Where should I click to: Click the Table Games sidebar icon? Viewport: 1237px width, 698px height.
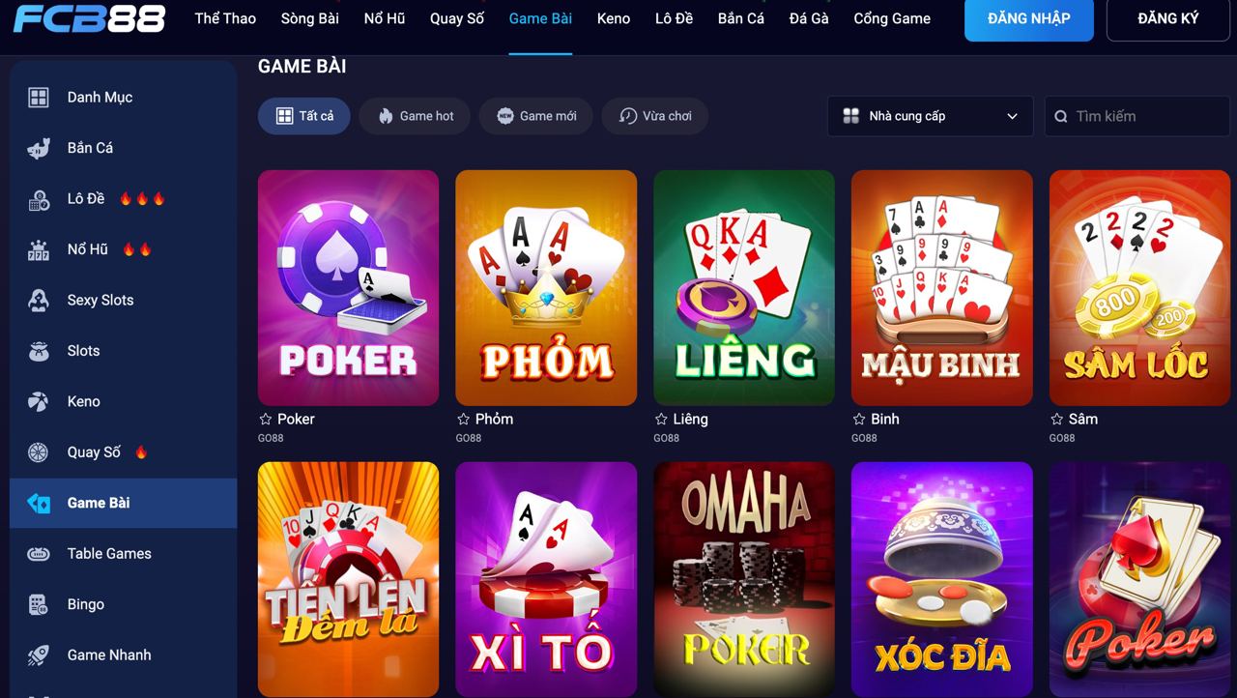click(39, 554)
